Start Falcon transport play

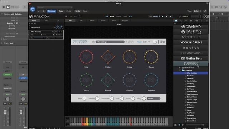162,16
